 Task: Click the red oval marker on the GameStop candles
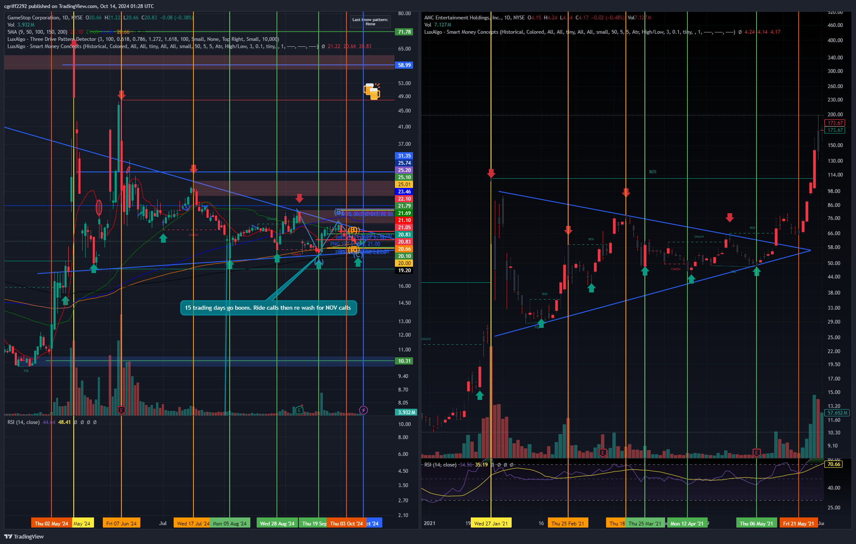tap(99, 208)
